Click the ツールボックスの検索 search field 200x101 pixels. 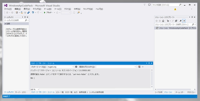point(14,20)
